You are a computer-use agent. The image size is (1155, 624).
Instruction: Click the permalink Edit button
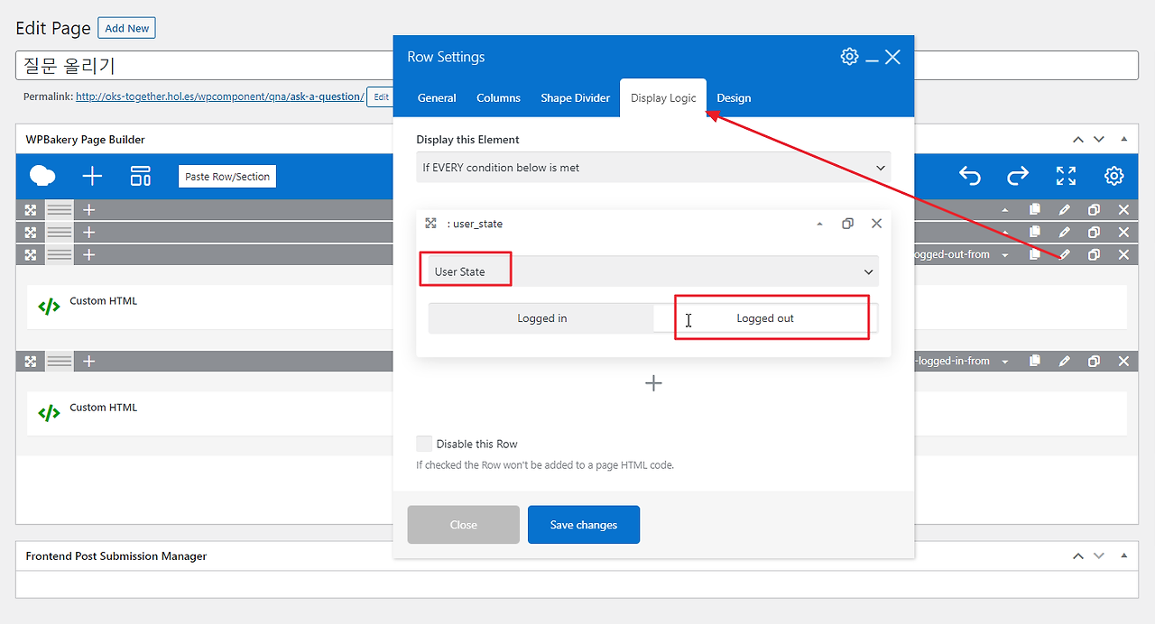(382, 96)
